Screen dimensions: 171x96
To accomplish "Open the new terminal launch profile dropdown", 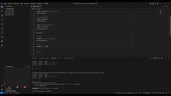I will click(x=152, y=58).
